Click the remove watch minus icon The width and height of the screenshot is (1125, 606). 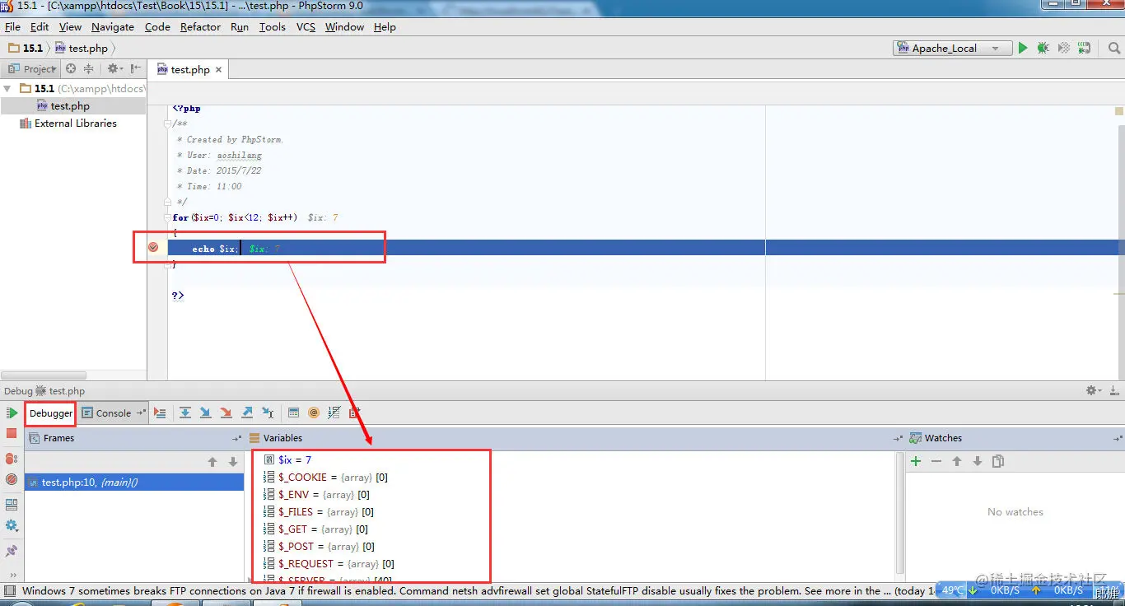(x=936, y=461)
